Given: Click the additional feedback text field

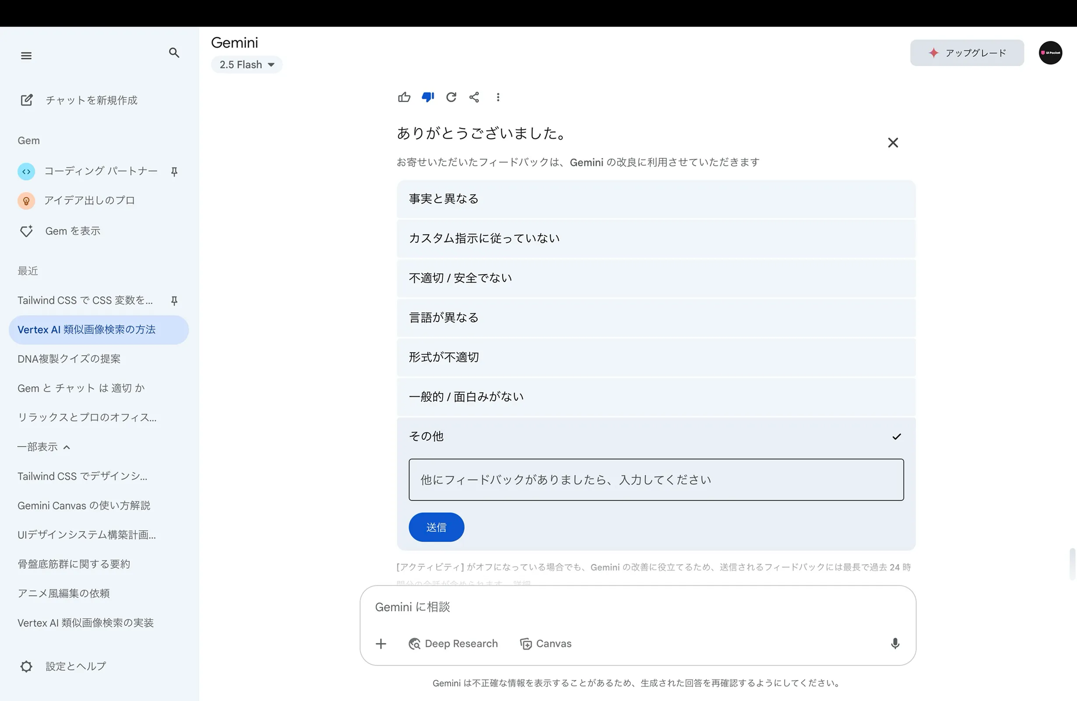Looking at the screenshot, I should click(x=656, y=480).
